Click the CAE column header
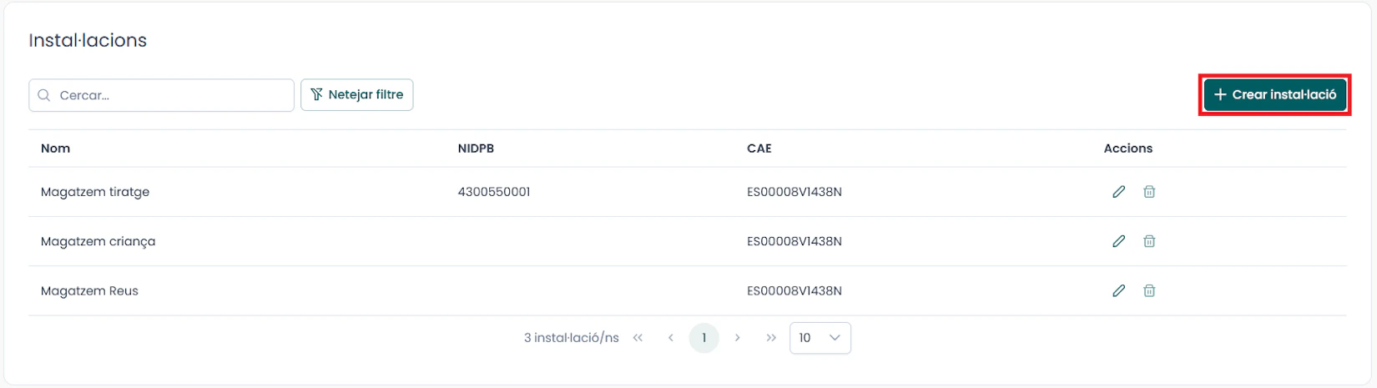 tap(759, 149)
